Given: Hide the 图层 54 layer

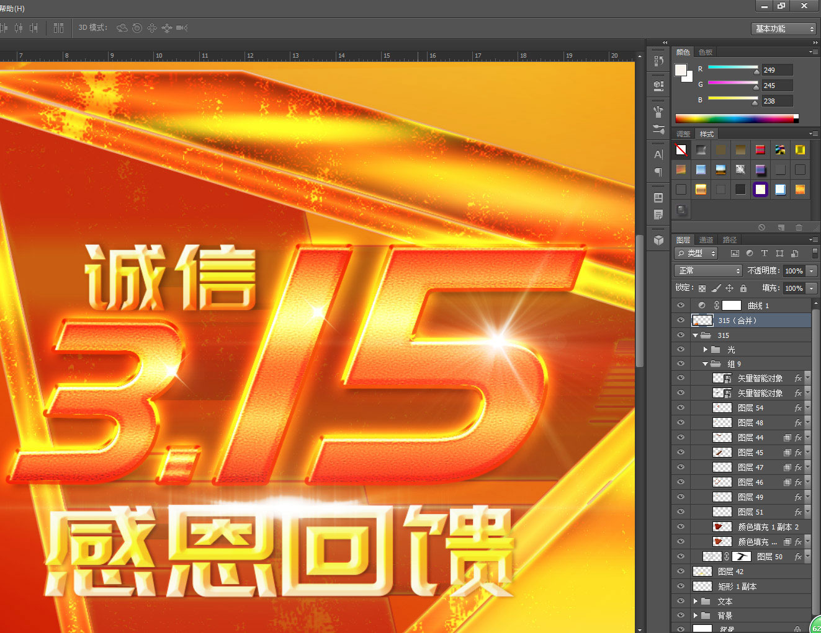Looking at the screenshot, I should click(681, 408).
